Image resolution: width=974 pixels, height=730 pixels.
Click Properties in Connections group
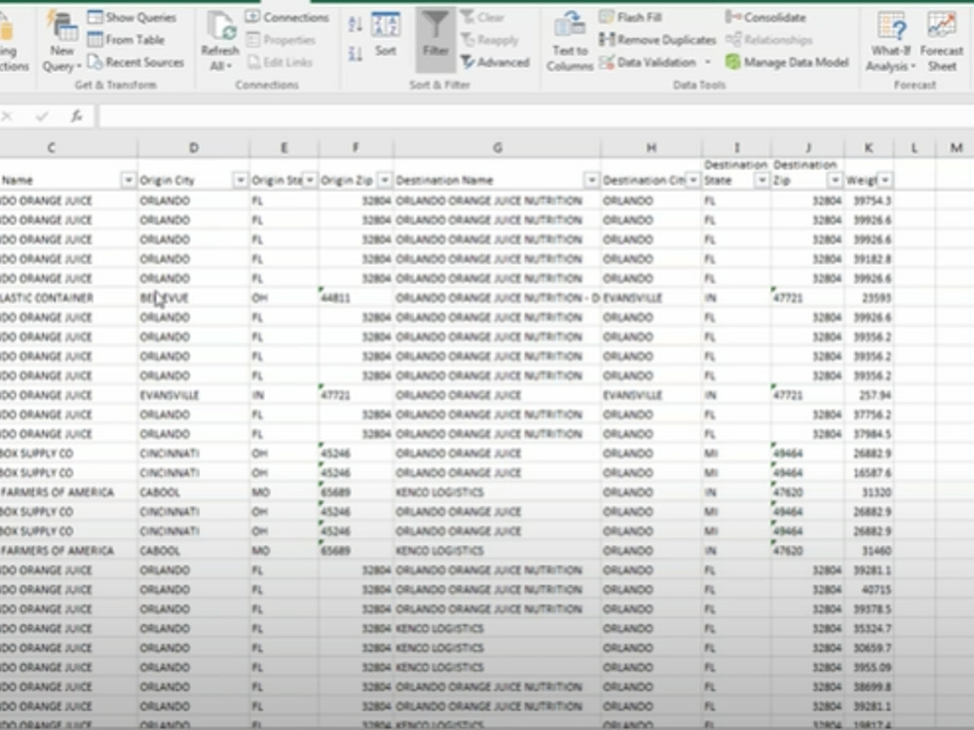pos(281,40)
